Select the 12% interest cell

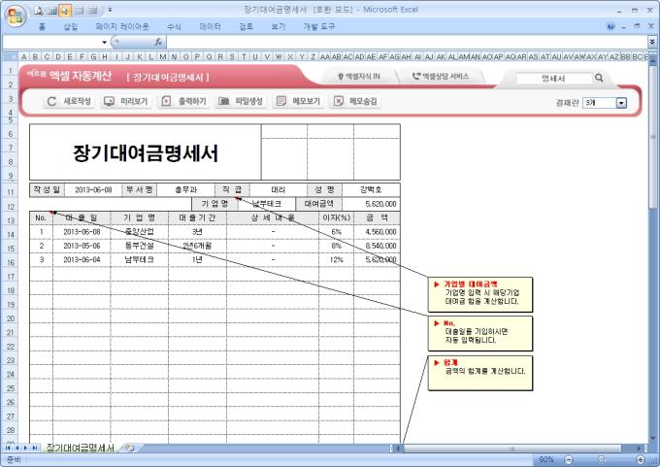[x=337, y=259]
